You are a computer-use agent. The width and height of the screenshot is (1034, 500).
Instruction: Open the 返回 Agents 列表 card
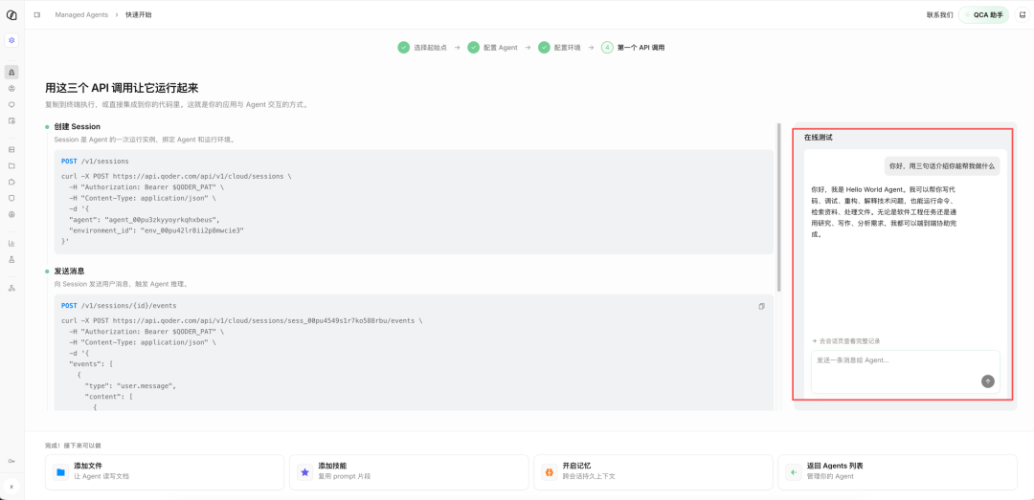coord(897,471)
